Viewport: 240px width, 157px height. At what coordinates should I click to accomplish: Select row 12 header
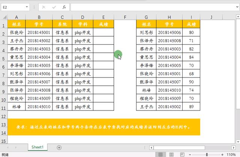[x=3, y=115]
